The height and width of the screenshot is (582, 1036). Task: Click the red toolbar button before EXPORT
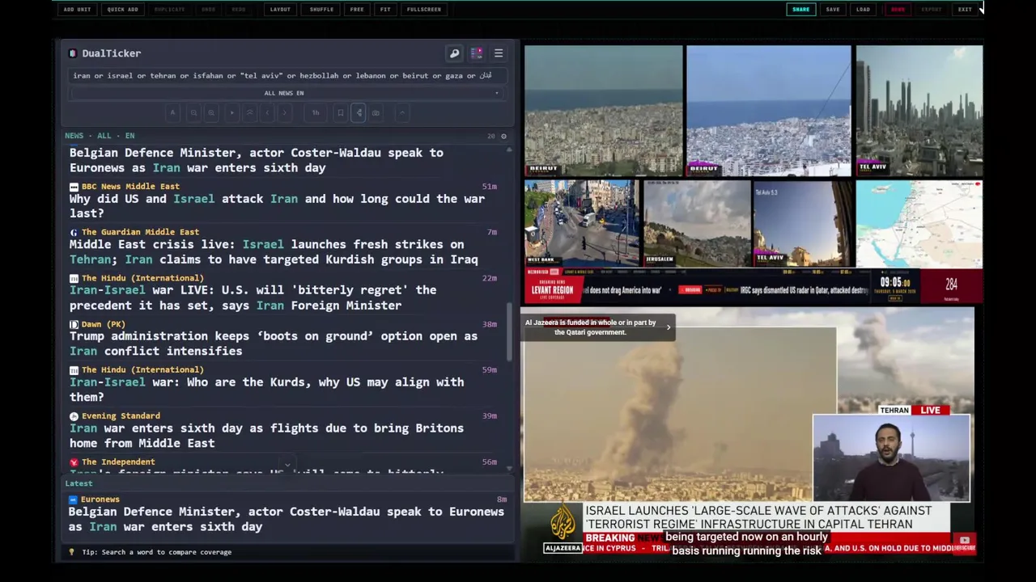click(898, 10)
